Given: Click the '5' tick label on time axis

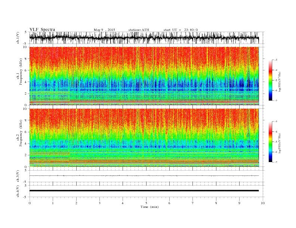Looking at the screenshot, I should pyautogui.click(x=146, y=203).
